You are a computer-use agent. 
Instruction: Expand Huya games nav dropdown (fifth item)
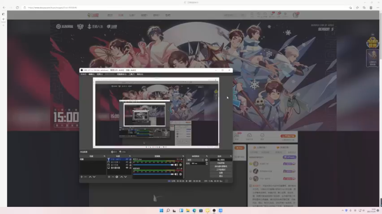coord(156,15)
